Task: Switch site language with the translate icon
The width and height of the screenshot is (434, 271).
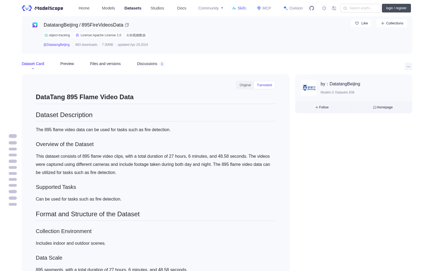Action: [x=334, y=8]
